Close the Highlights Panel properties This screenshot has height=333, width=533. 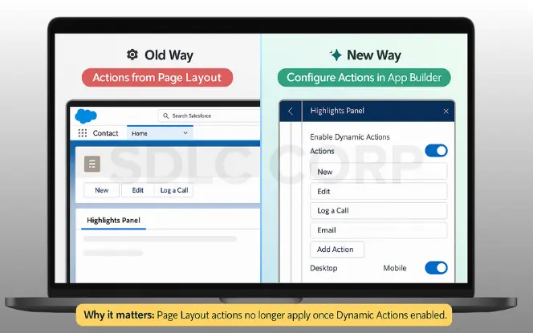coord(446,111)
